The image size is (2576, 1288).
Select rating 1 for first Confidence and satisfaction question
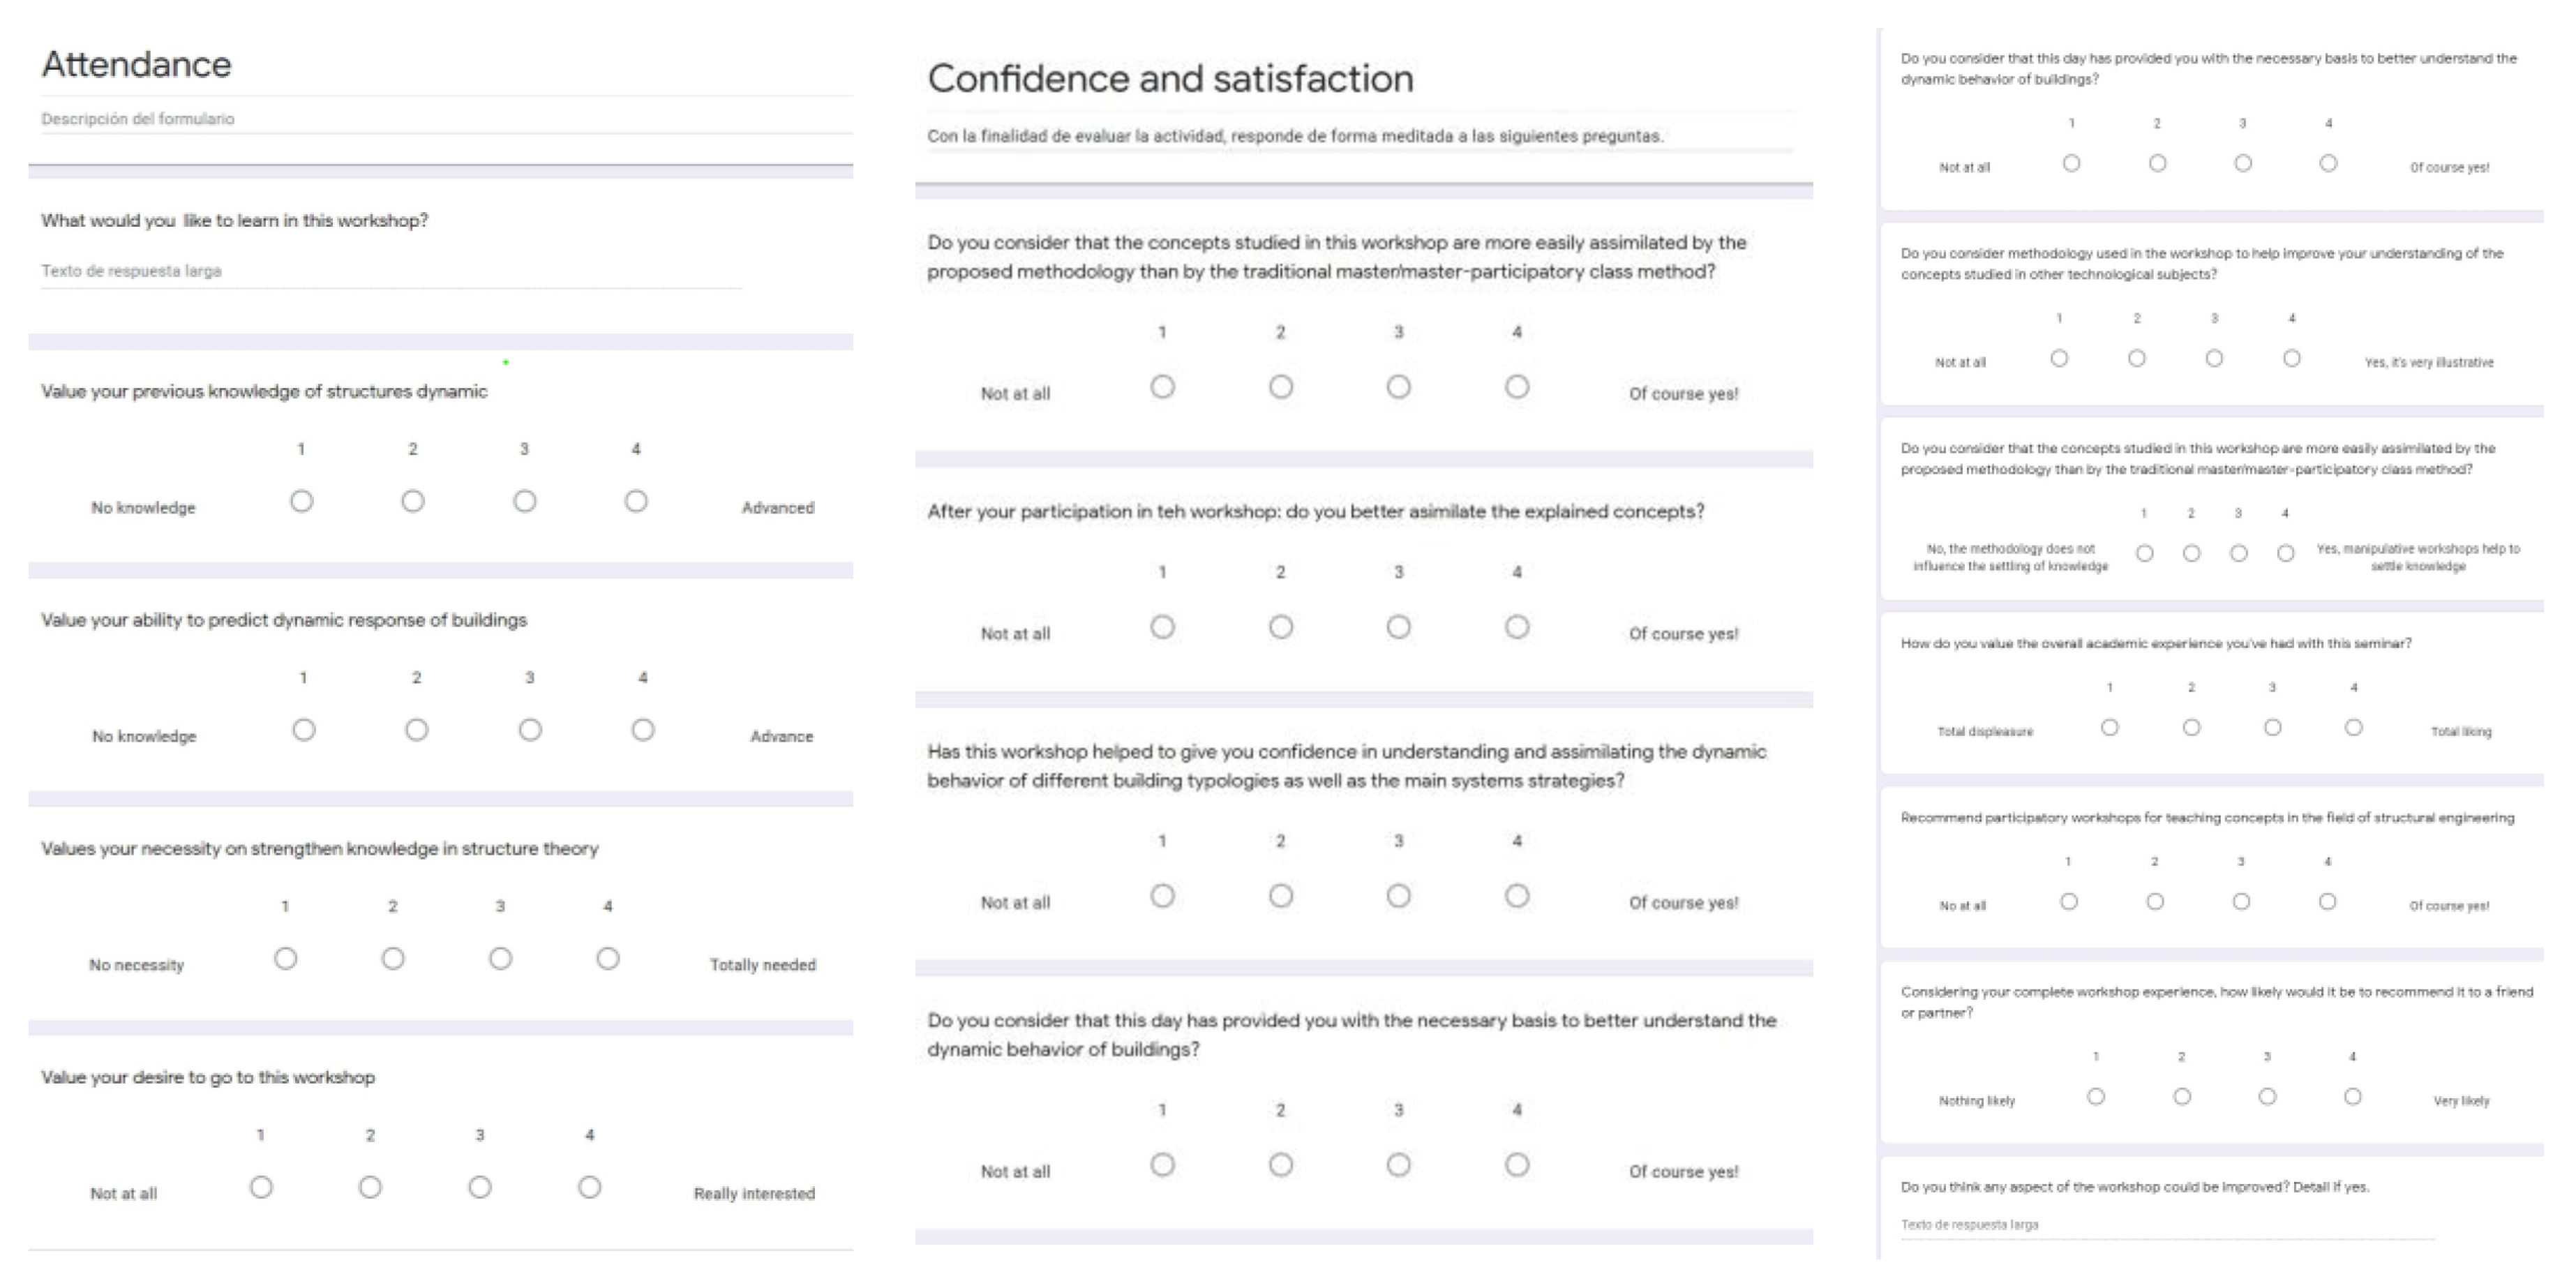[x=1162, y=386]
